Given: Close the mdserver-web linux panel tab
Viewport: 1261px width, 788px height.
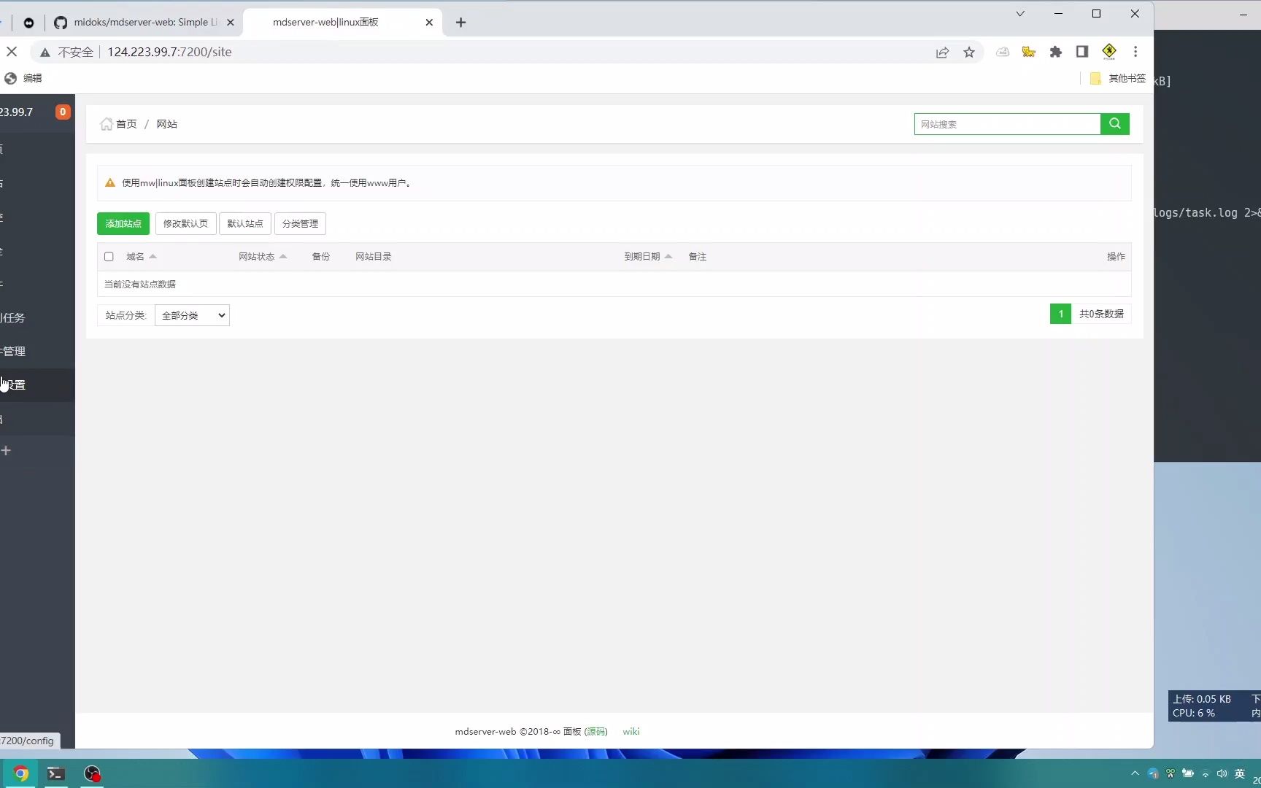Looking at the screenshot, I should click(429, 23).
